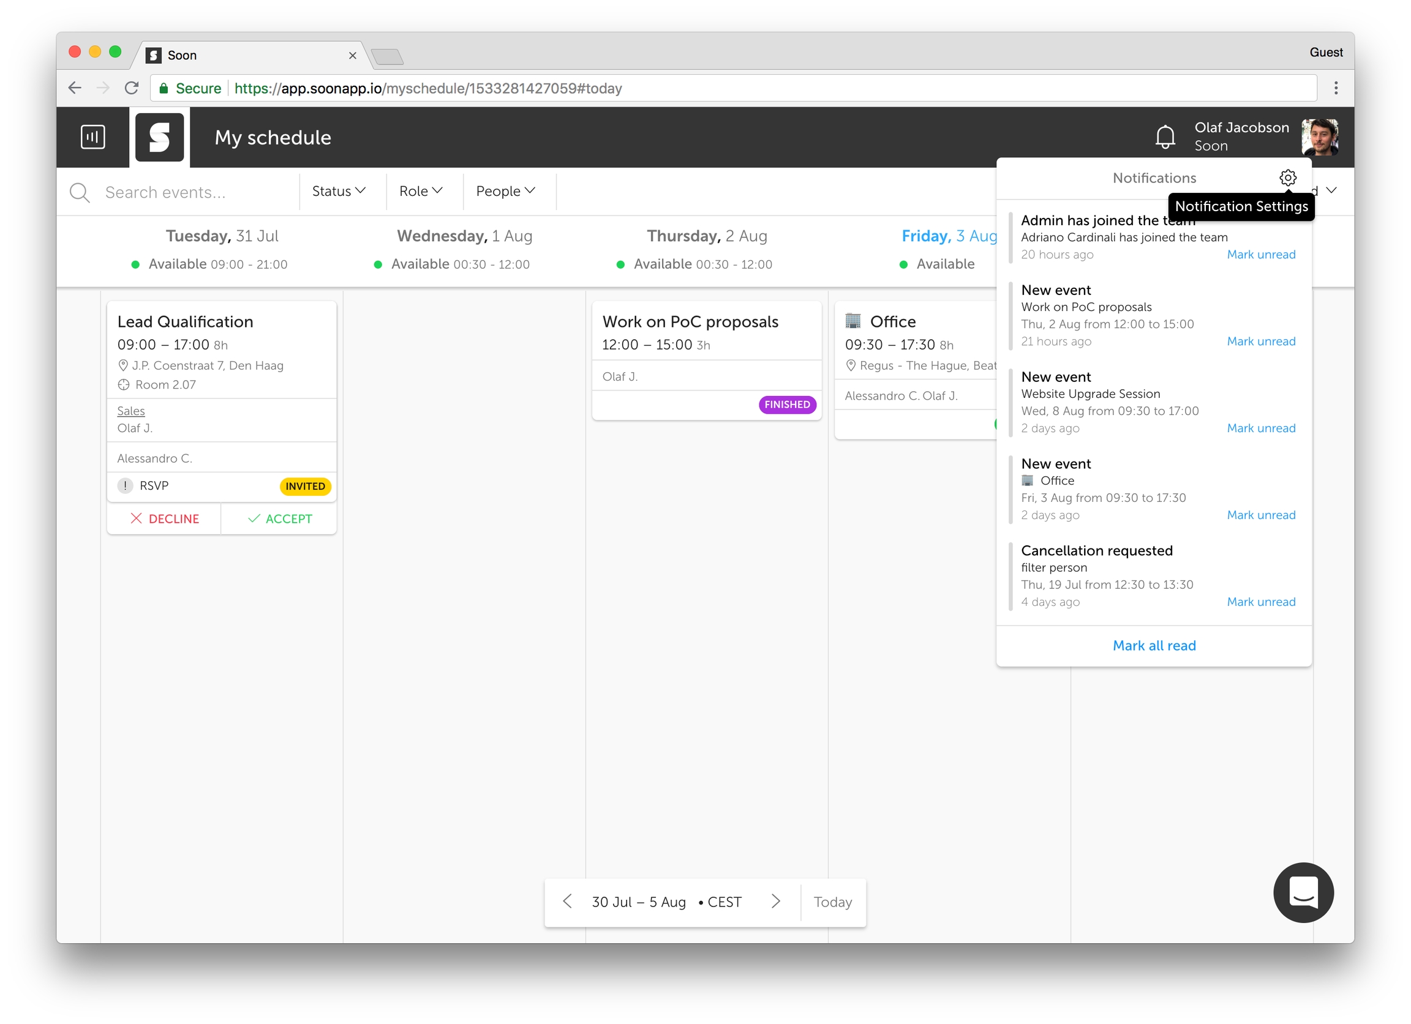
Task: Click the Soon logo in header
Action: click(x=159, y=136)
